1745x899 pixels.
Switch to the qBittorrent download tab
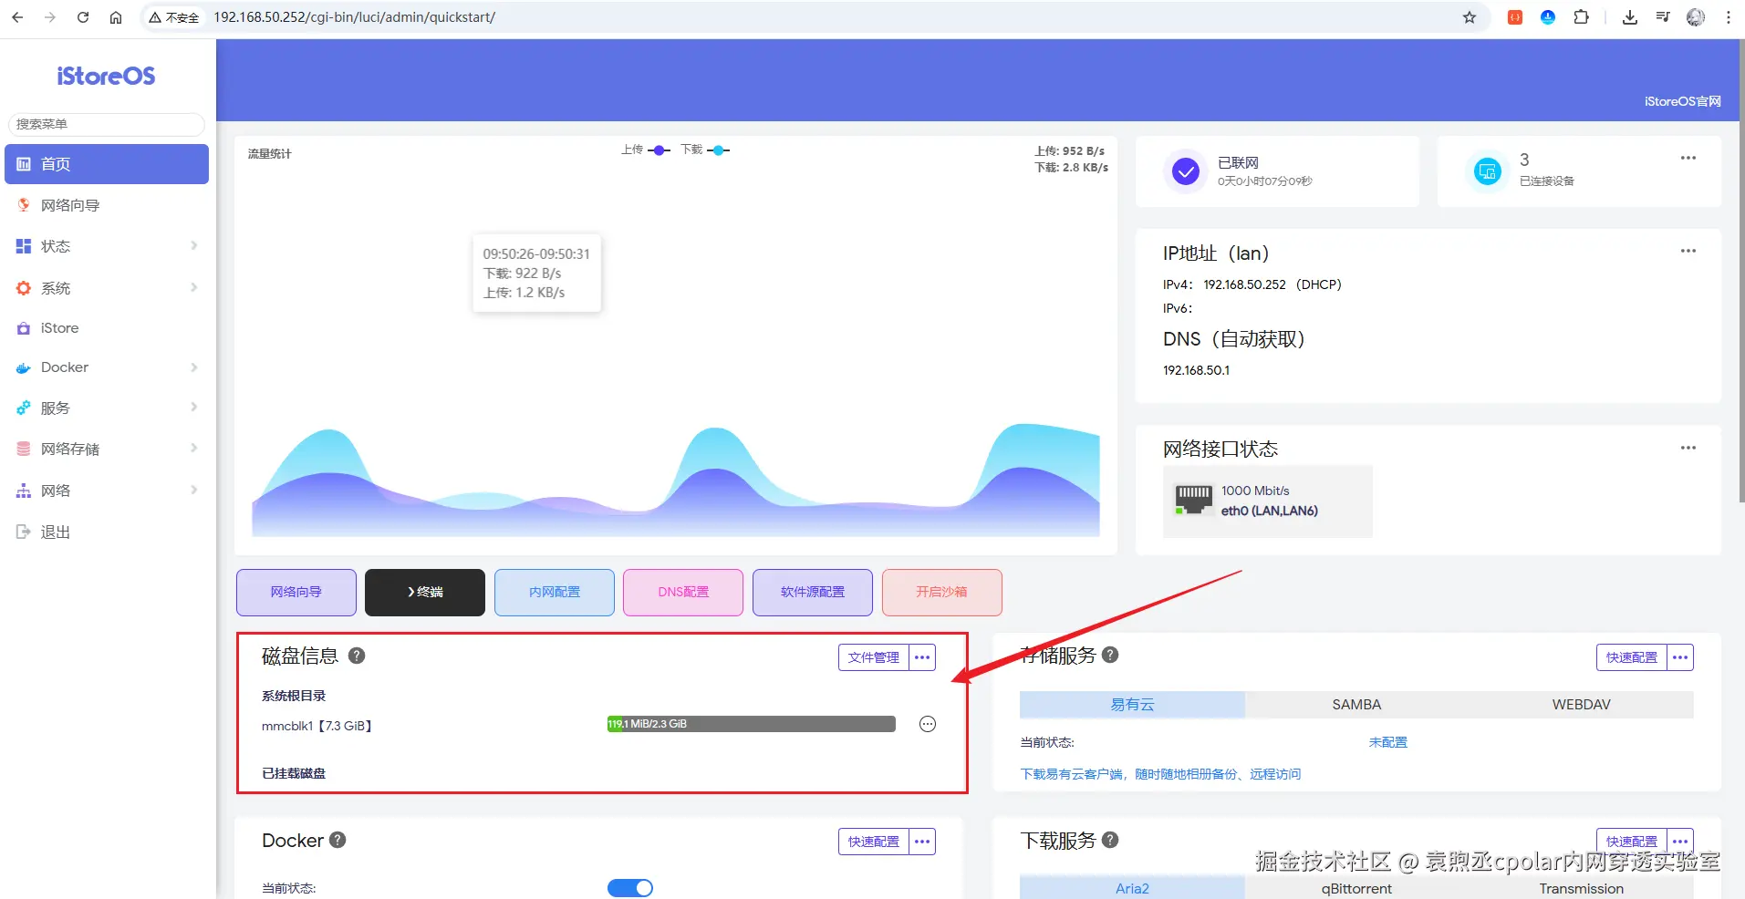click(x=1356, y=888)
